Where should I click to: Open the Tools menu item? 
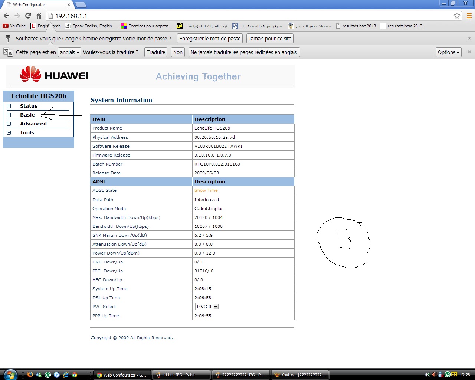27,132
